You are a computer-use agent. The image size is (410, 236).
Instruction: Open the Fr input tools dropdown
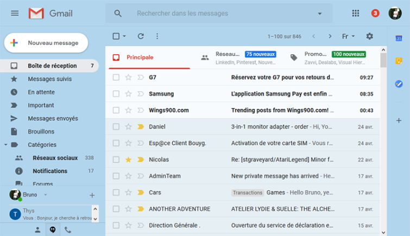click(x=348, y=36)
